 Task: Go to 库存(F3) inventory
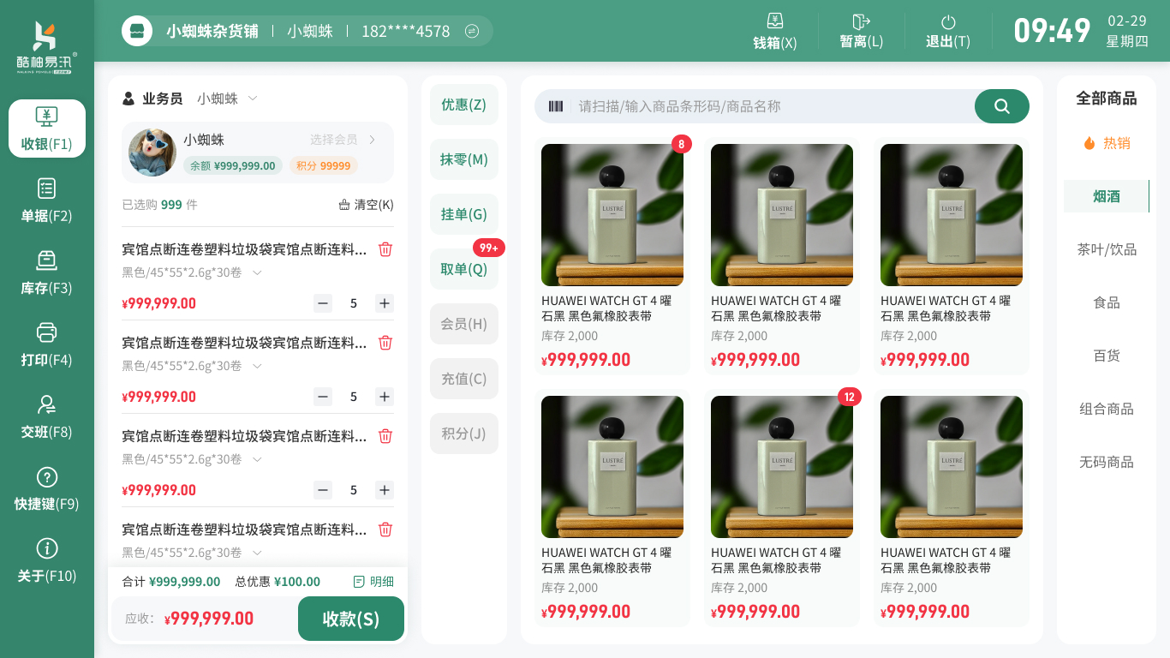click(47, 272)
